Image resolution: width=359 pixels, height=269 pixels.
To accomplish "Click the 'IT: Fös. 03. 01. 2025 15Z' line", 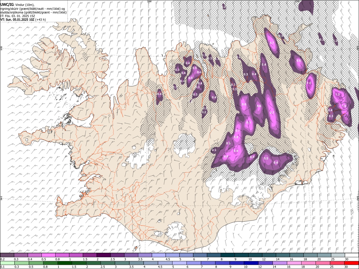I will 18,16.
